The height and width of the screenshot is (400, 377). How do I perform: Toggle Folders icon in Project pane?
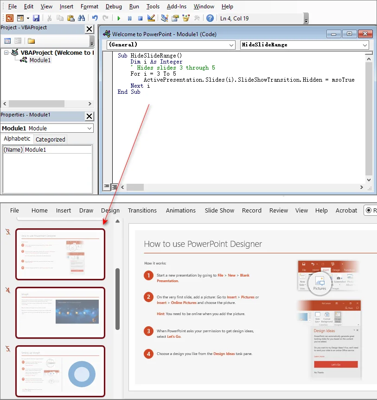pyautogui.click(x=31, y=41)
